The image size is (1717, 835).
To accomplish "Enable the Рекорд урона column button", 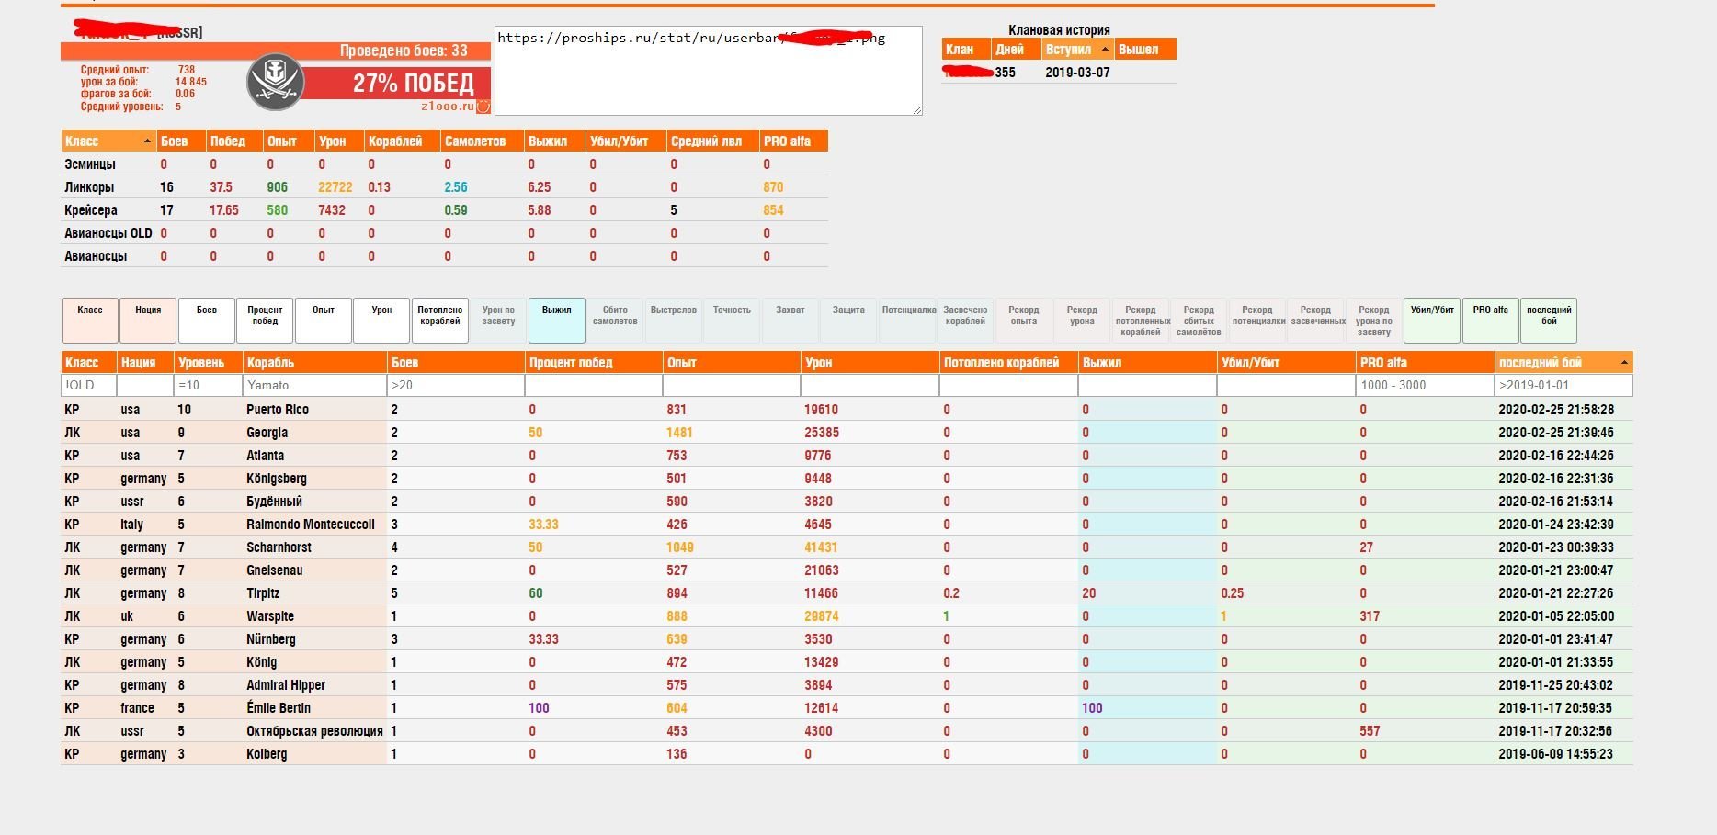I will pos(1082,320).
